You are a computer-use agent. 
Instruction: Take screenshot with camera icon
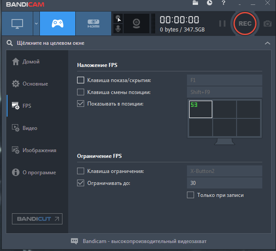(268, 24)
